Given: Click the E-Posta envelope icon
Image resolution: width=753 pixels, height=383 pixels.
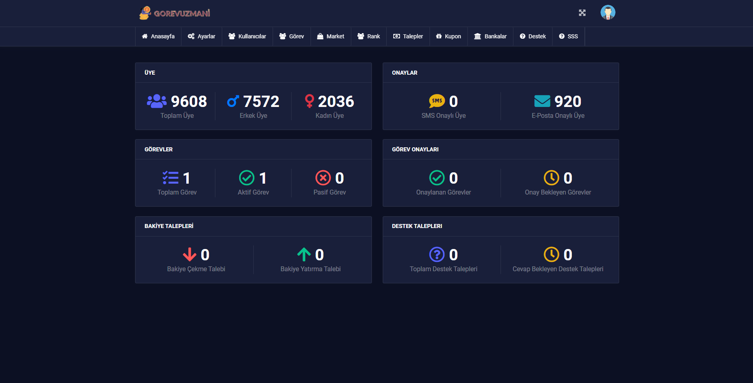Looking at the screenshot, I should [x=542, y=101].
